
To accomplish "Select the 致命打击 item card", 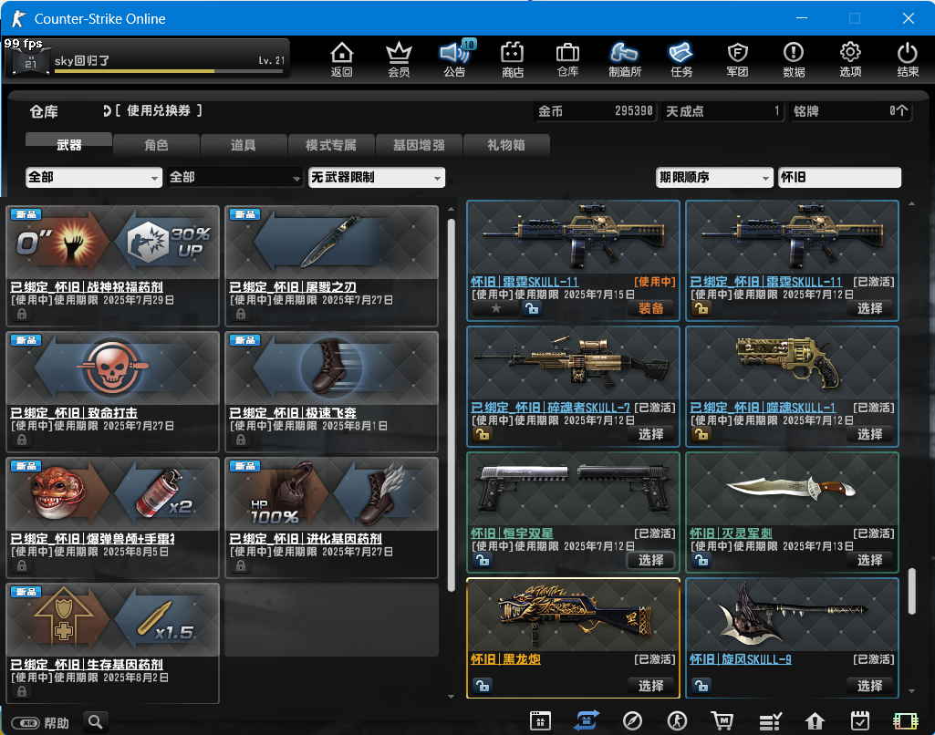I will click(113, 391).
